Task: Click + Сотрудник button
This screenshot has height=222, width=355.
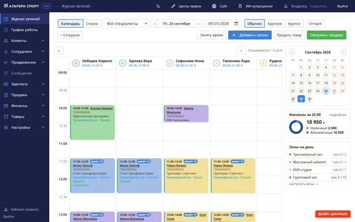Action: pyautogui.click(x=70, y=35)
